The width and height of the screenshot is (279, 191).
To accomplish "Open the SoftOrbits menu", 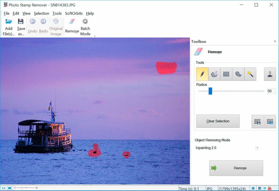I will click(74, 13).
